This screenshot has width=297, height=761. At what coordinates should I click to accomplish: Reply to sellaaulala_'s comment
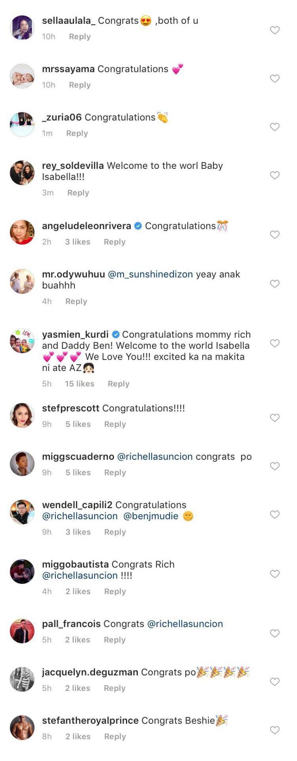coord(80,37)
